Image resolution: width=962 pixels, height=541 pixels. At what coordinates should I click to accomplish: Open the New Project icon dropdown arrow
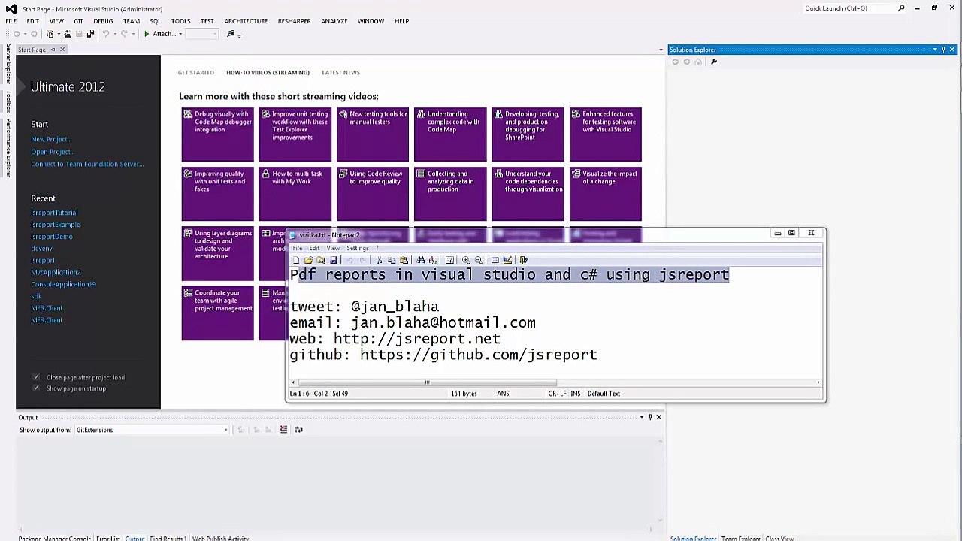[x=59, y=34]
